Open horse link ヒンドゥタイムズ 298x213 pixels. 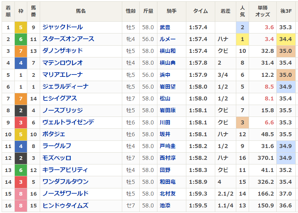click(x=65, y=206)
